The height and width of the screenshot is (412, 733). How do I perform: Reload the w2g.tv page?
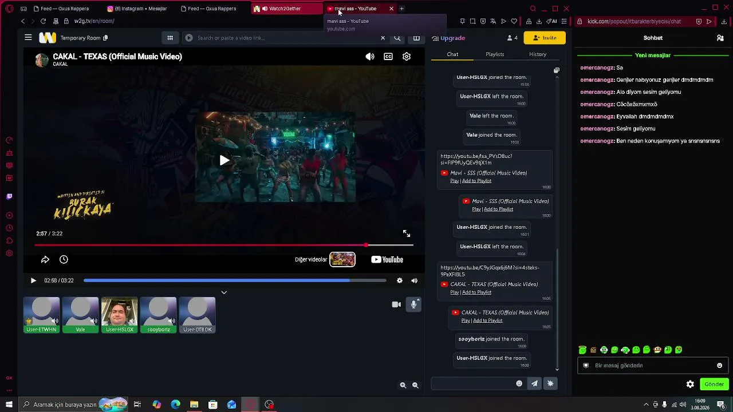[x=43, y=21]
